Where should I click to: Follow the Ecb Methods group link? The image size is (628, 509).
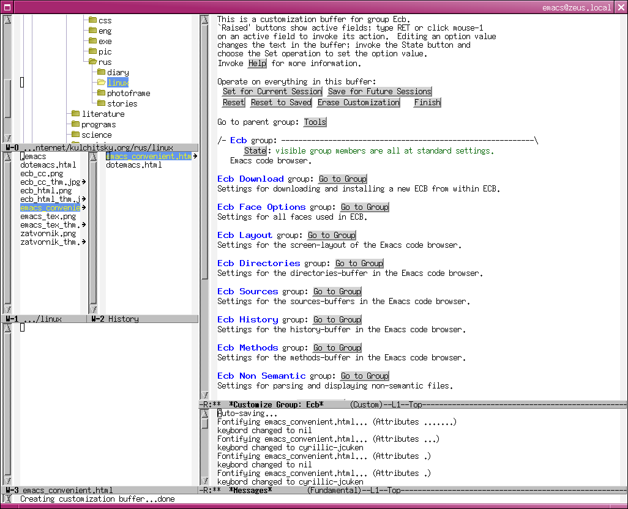(x=247, y=347)
